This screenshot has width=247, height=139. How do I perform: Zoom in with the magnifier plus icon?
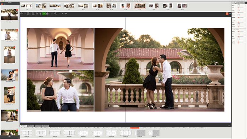click(55, 14)
